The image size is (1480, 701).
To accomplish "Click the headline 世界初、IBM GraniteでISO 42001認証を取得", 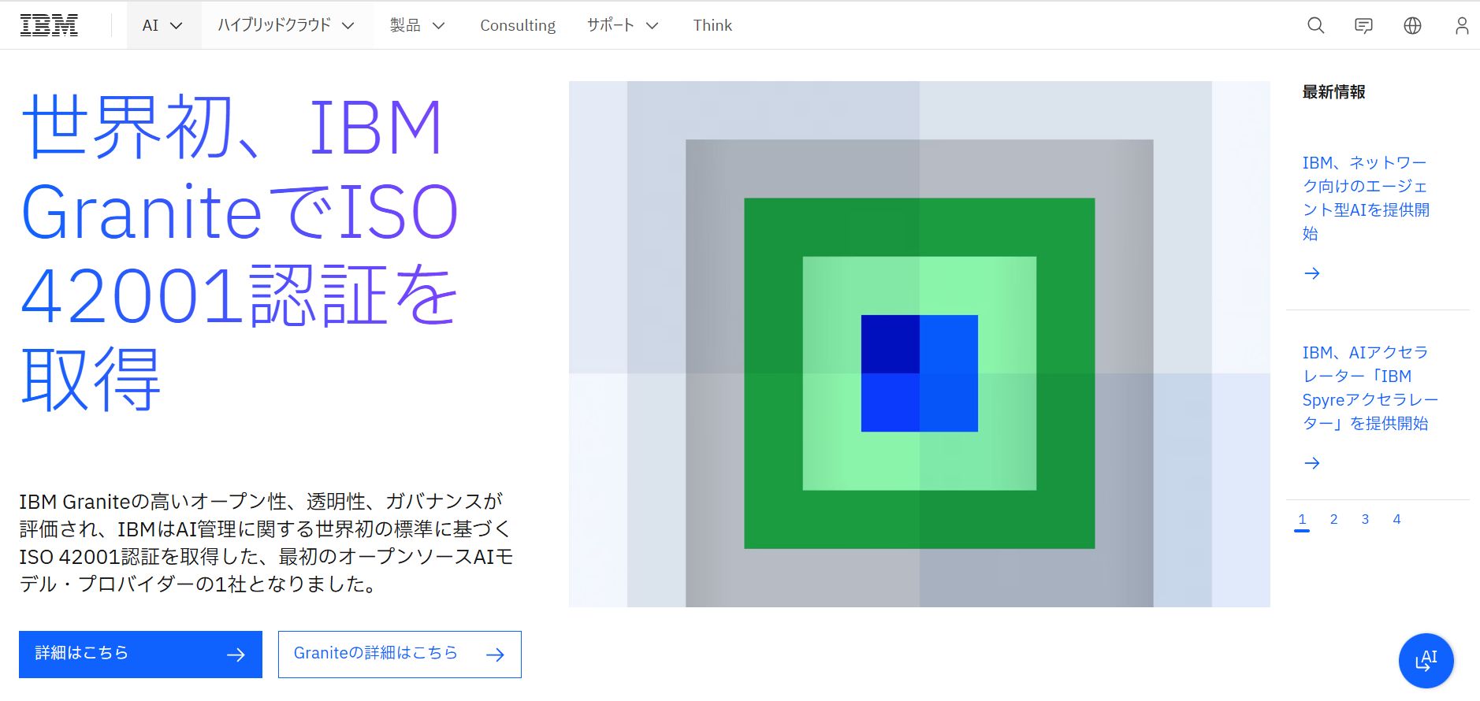I will pyautogui.click(x=240, y=253).
